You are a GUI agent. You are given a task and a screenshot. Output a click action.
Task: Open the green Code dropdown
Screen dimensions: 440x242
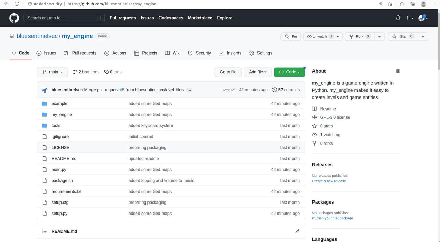289,72
